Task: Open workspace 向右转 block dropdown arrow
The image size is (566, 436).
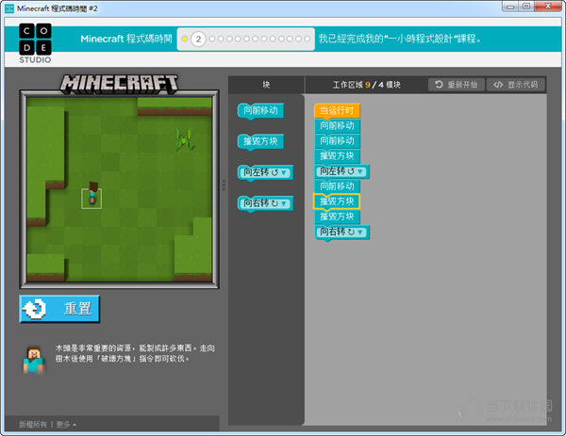Action: click(x=360, y=233)
